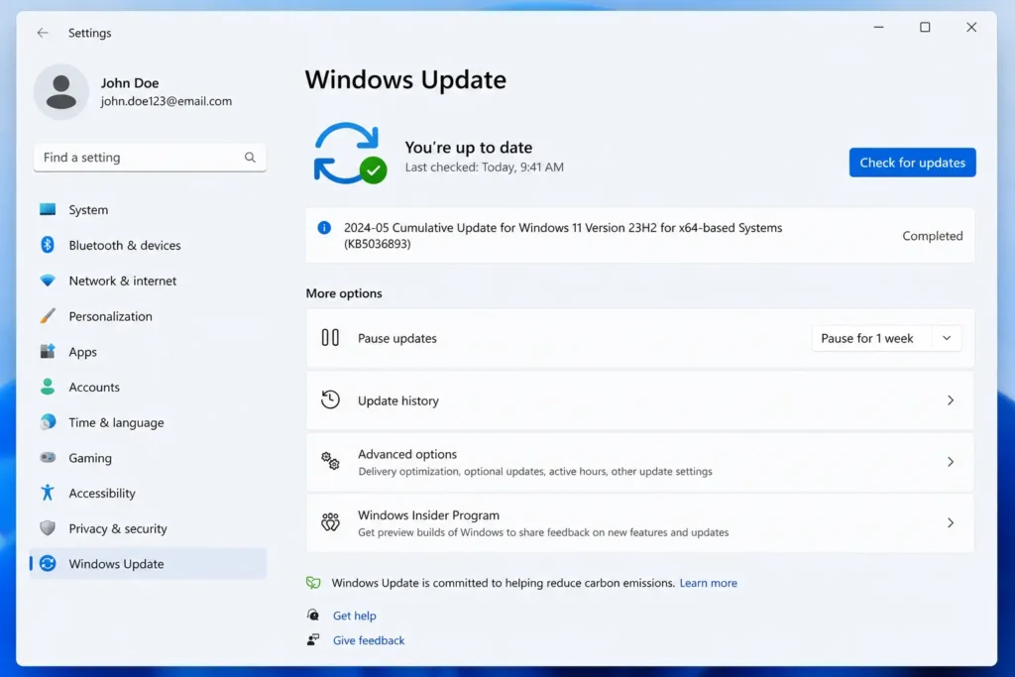
Task: Open the Give feedback link
Action: (369, 640)
